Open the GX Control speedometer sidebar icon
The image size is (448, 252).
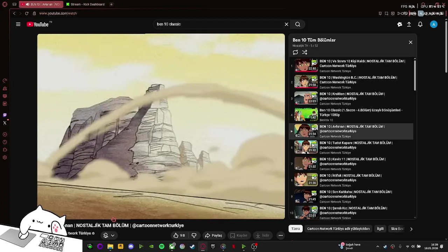coord(5,80)
